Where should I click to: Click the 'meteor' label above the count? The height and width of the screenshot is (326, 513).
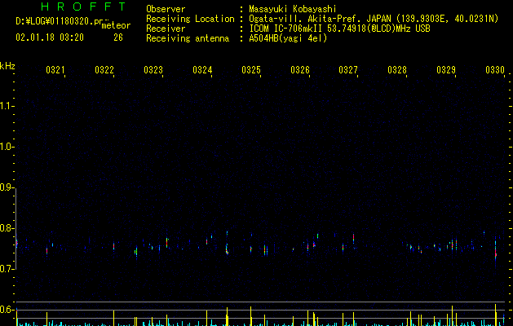(x=116, y=25)
